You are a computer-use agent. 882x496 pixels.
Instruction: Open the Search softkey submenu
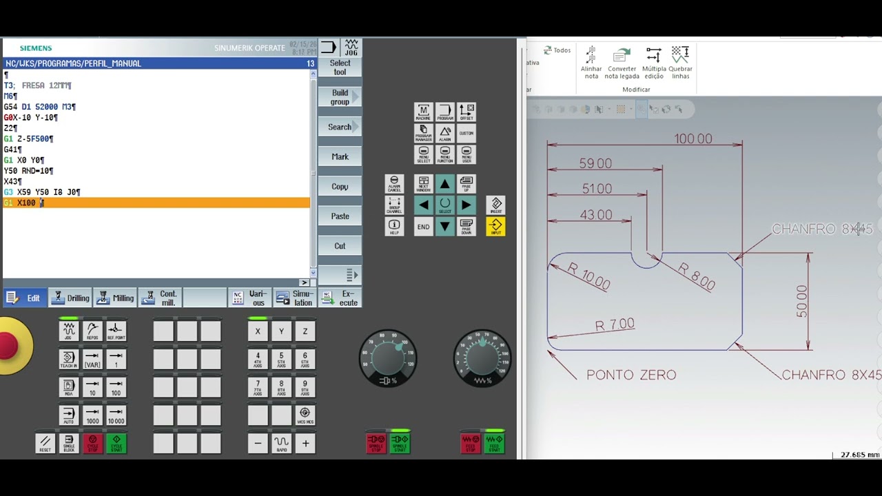pos(340,127)
